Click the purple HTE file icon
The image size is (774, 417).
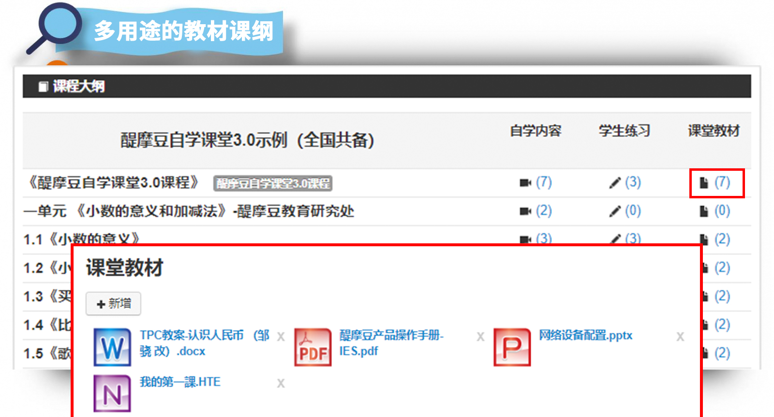[112, 393]
